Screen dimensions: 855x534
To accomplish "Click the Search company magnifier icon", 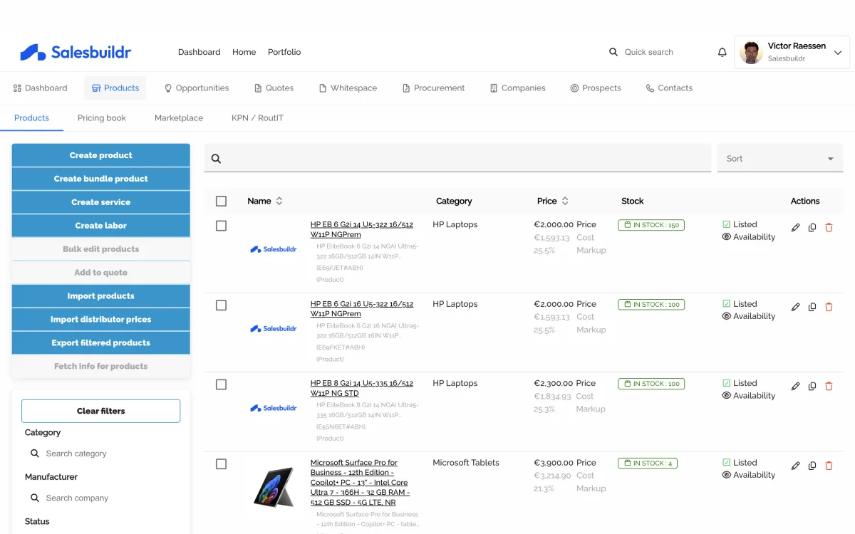I will 35,498.
